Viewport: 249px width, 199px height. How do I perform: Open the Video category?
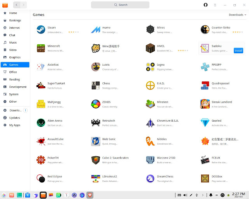tap(15, 50)
